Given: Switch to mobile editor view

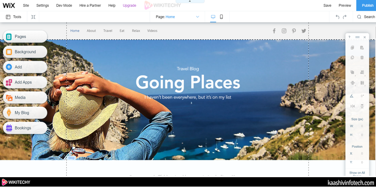Looking at the screenshot, I should 221,17.
